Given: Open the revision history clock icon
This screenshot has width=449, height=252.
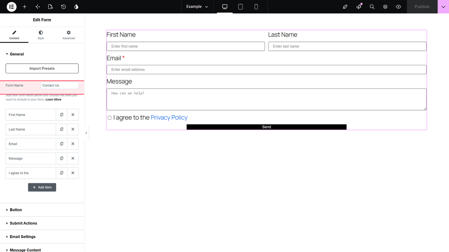Looking at the screenshot, I should (x=63, y=7).
